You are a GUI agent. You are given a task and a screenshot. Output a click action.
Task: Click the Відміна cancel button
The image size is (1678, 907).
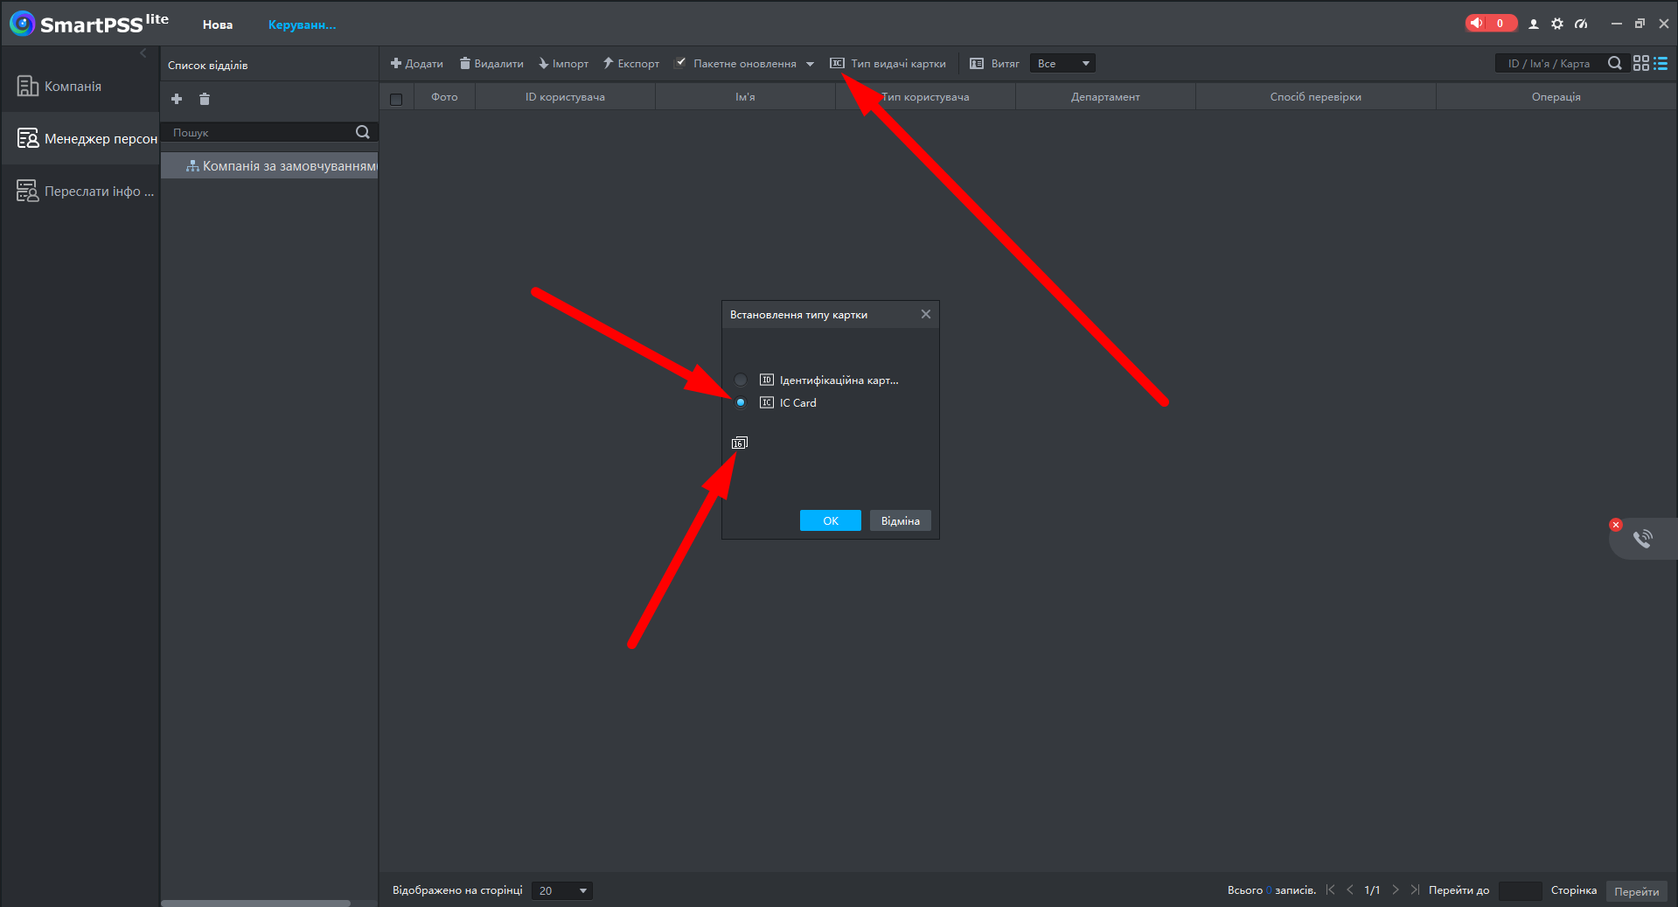point(901,520)
